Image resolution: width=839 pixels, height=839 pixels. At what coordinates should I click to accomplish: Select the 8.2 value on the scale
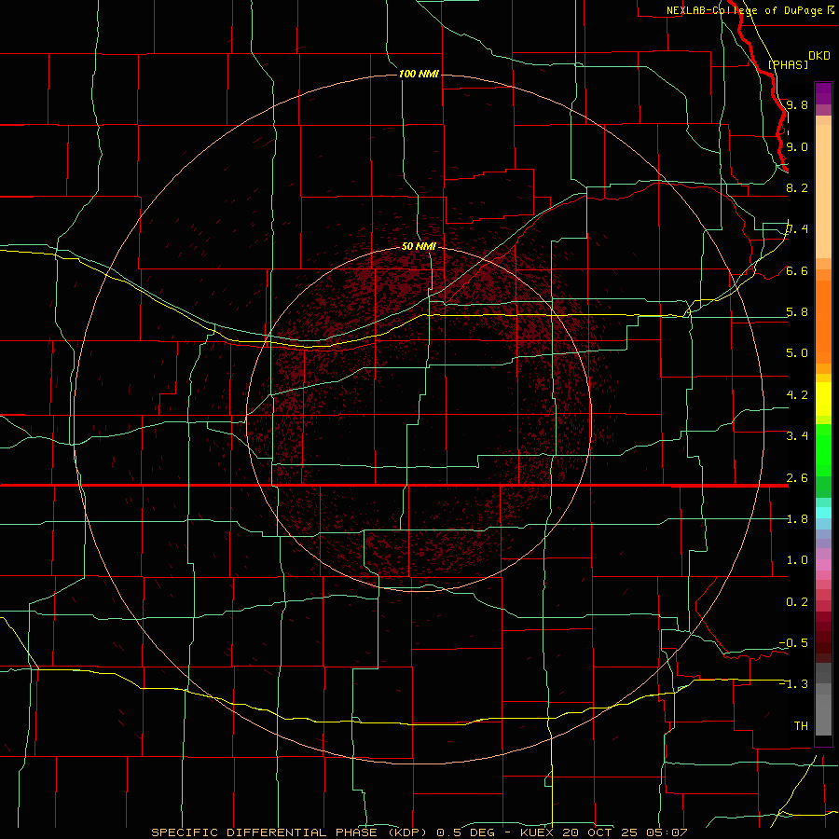pos(797,187)
